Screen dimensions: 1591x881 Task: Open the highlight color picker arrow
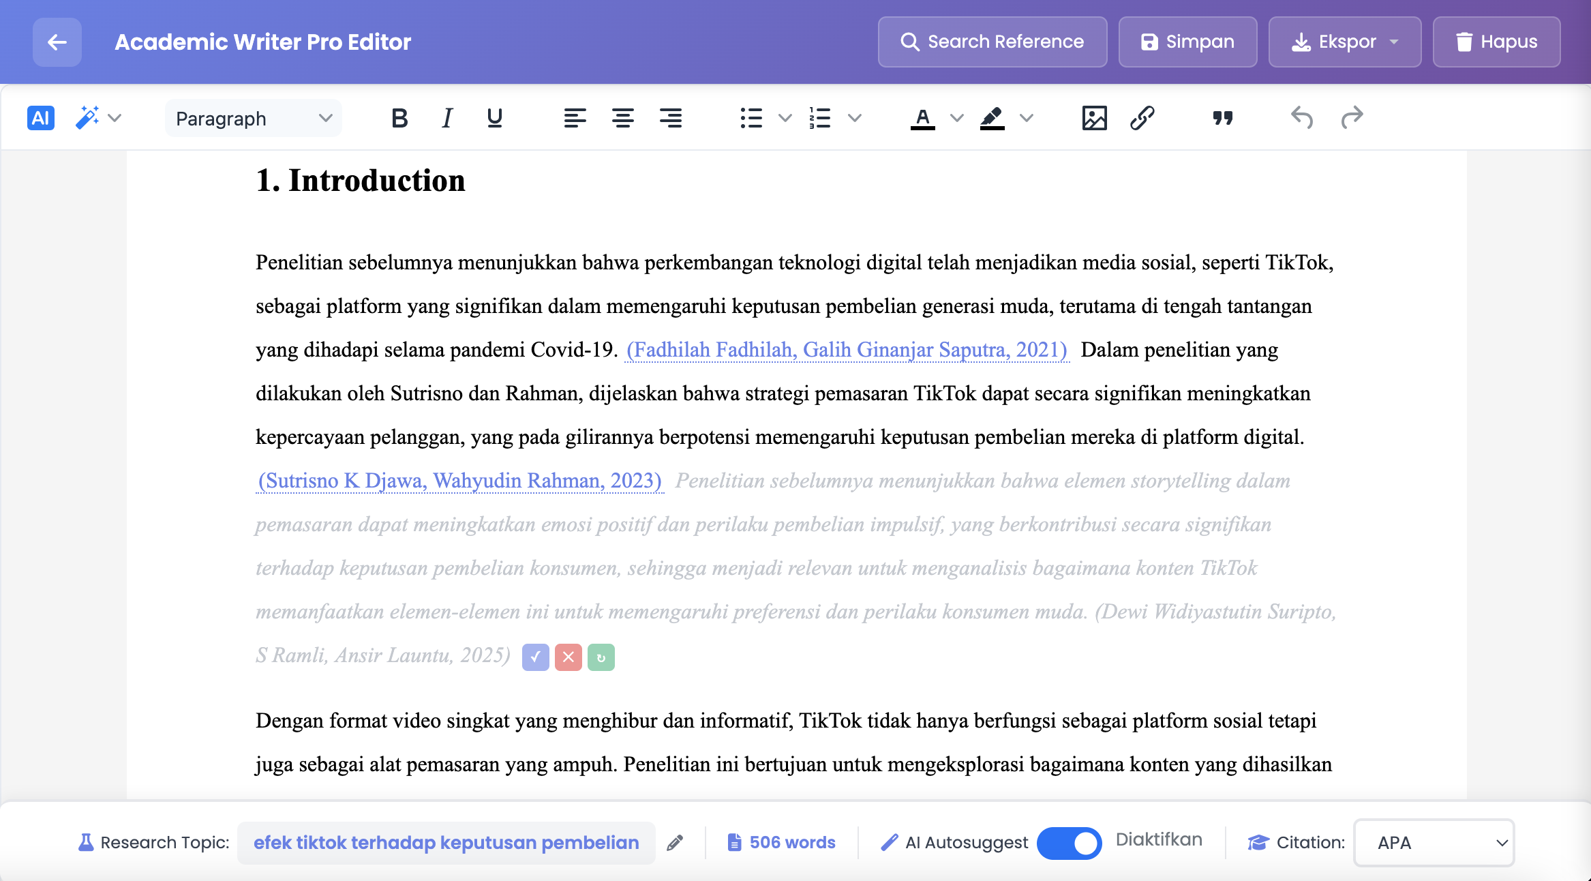[x=1027, y=118]
